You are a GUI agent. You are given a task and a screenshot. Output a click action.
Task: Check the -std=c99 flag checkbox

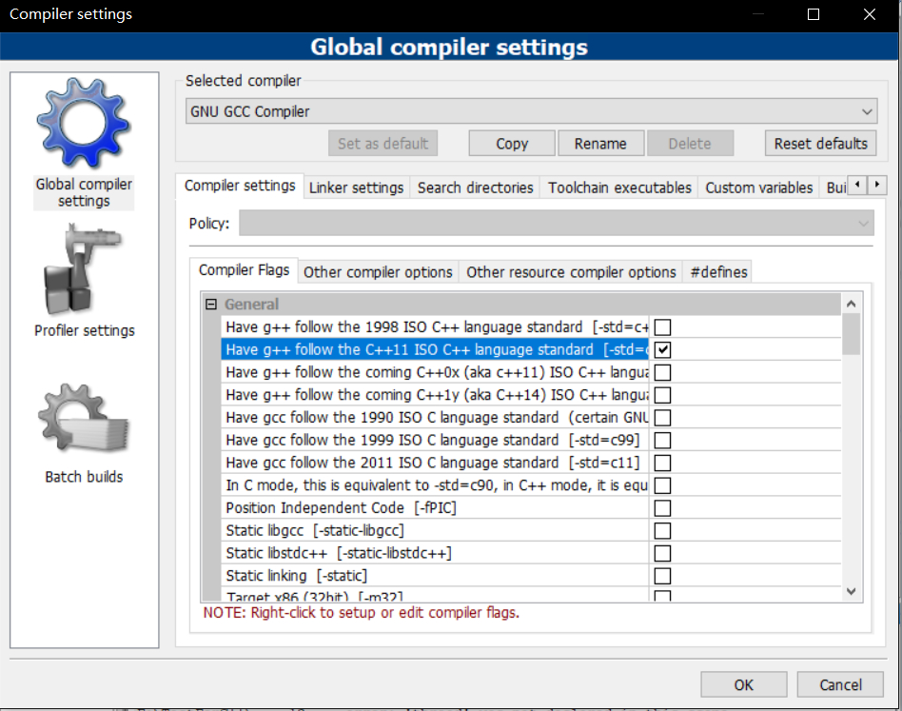(x=662, y=440)
